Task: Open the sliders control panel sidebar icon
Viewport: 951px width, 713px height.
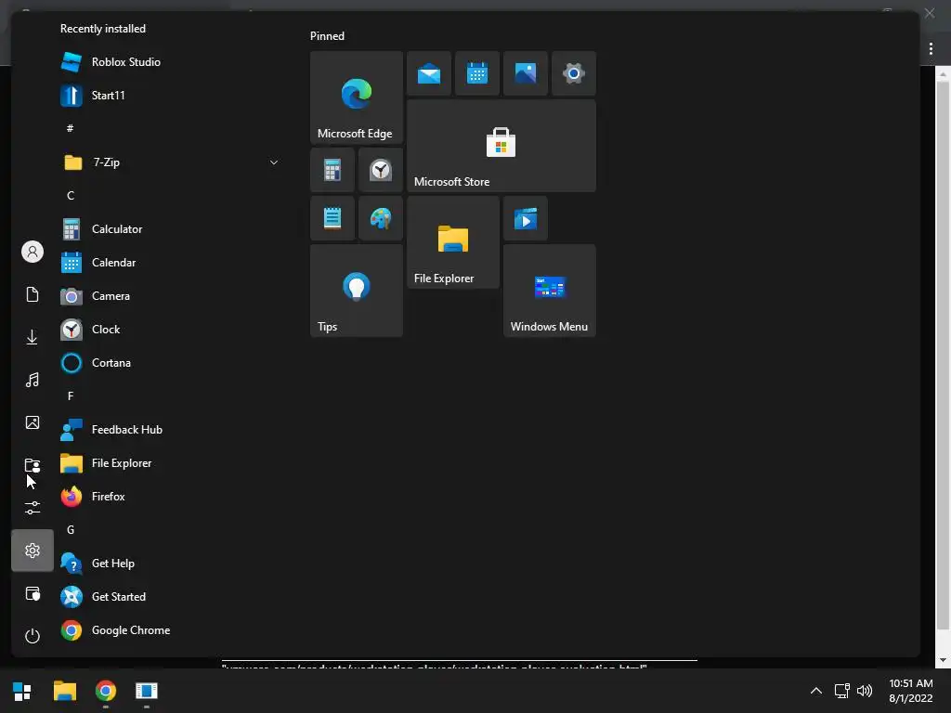Action: point(33,508)
